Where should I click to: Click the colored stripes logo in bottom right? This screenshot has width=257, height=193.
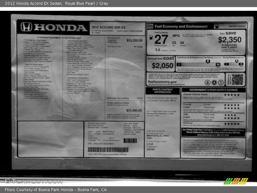click(236, 181)
